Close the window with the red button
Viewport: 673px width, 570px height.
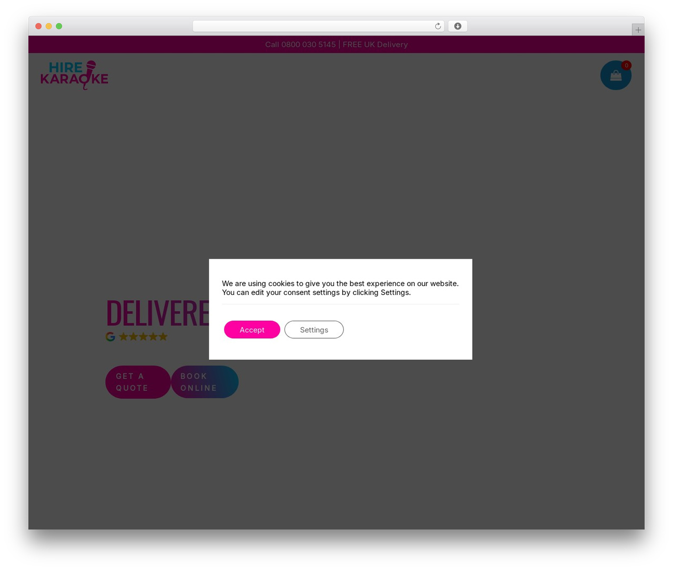(x=38, y=26)
